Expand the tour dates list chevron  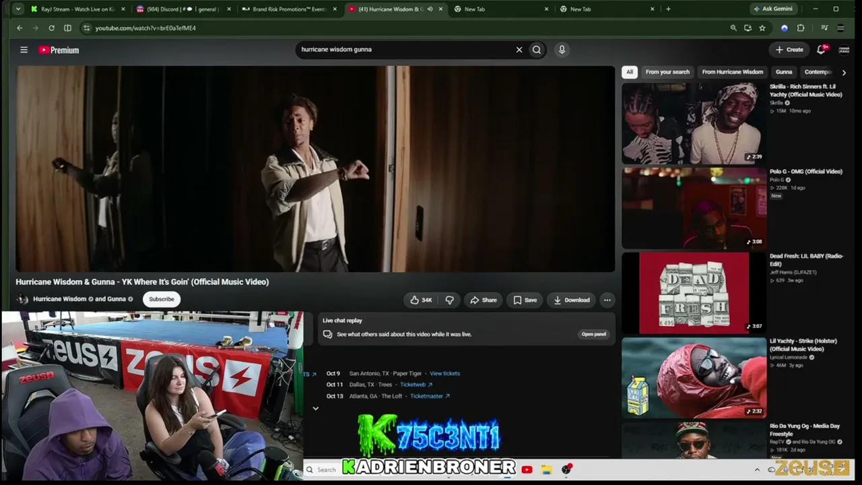[315, 408]
